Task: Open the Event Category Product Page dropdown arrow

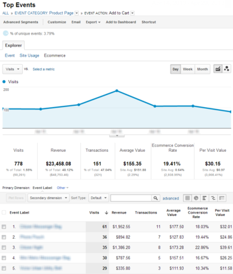Action: pos(76,13)
